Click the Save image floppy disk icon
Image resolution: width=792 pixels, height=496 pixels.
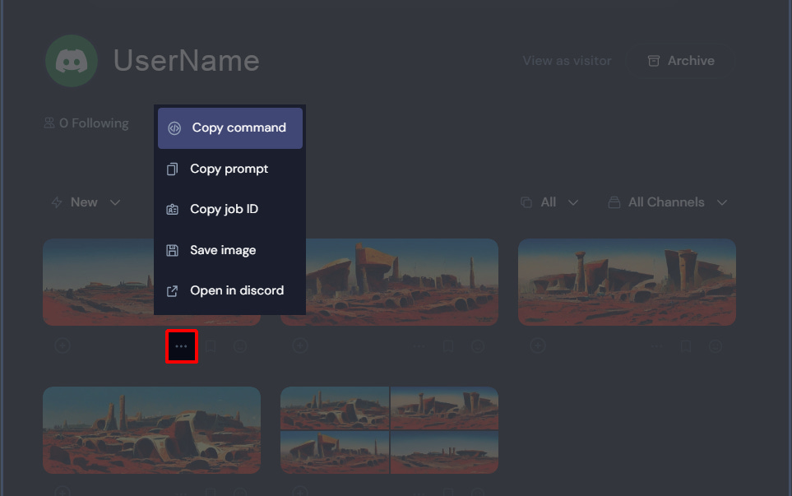[x=172, y=250]
